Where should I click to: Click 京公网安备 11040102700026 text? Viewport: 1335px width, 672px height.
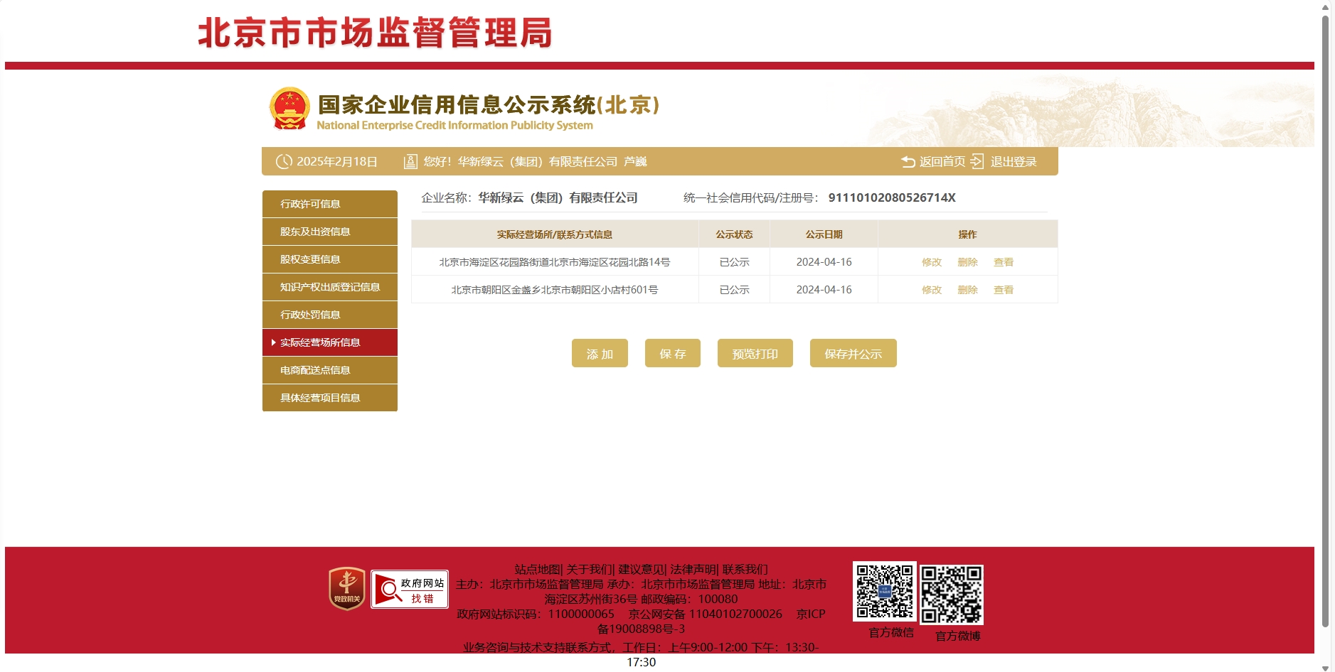coord(705,614)
